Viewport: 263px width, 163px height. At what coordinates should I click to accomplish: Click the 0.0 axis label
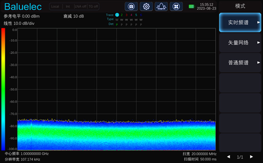[x=15, y=30]
